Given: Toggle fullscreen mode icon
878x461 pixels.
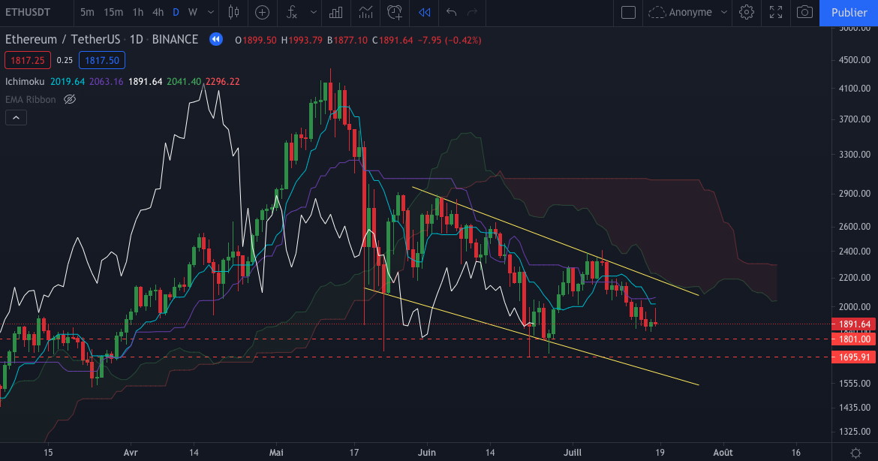Looking at the screenshot, I should 775,13.
